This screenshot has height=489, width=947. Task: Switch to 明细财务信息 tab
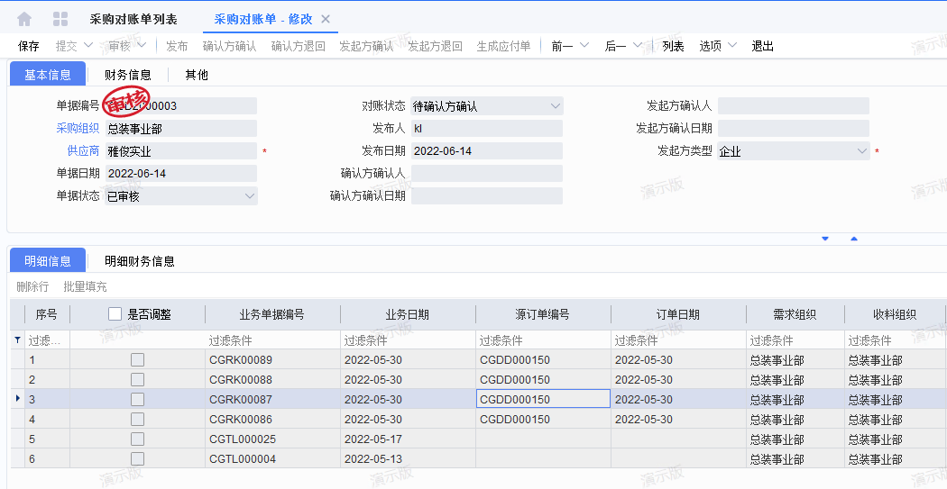point(140,261)
